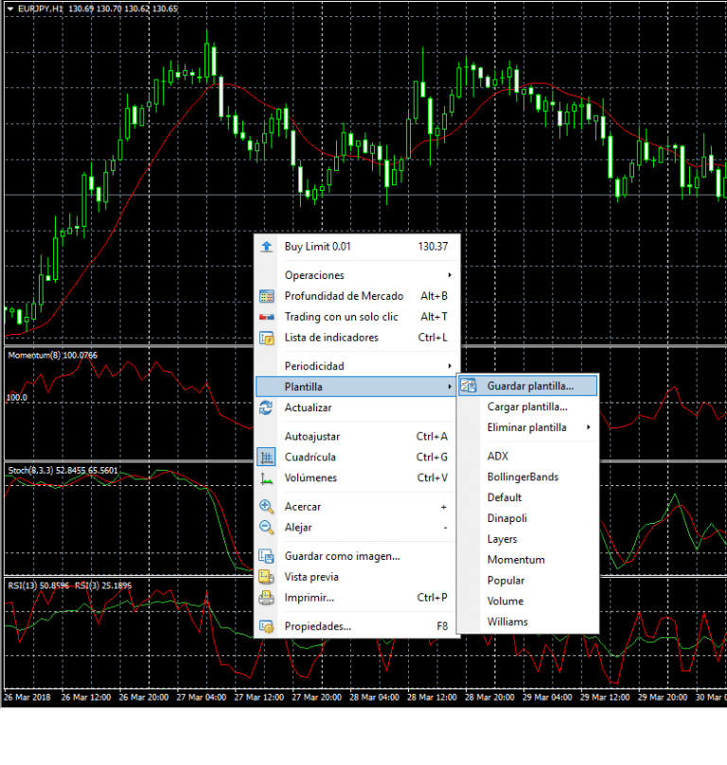
Task: Toggle Volúmenes display
Action: 357,478
